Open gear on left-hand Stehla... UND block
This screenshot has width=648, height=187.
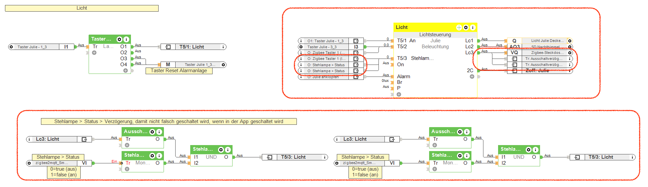[221, 150]
